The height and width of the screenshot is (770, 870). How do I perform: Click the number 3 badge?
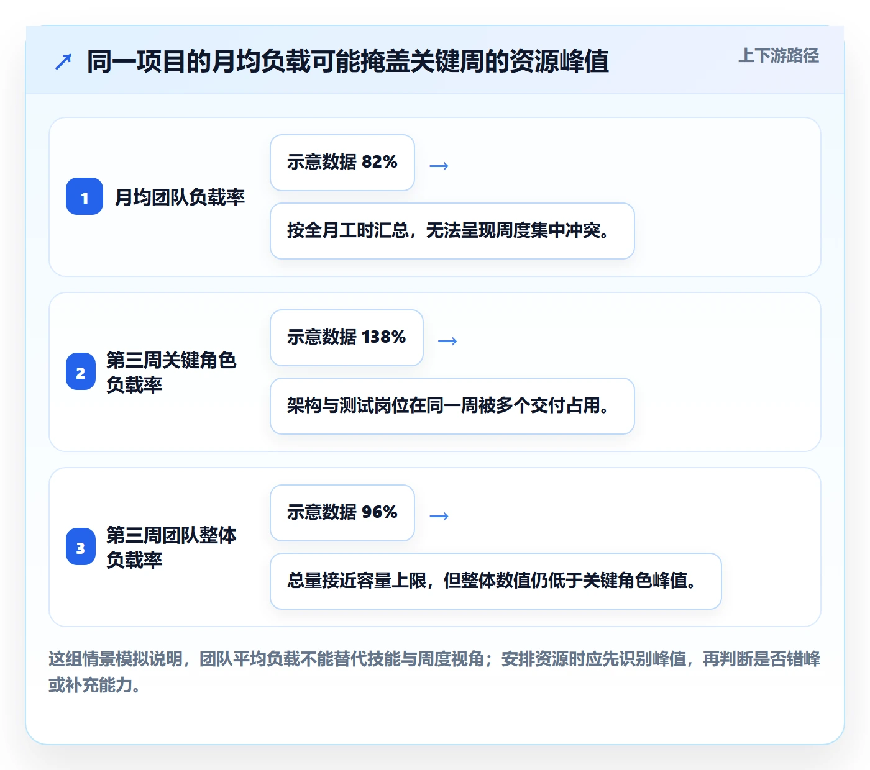click(81, 546)
